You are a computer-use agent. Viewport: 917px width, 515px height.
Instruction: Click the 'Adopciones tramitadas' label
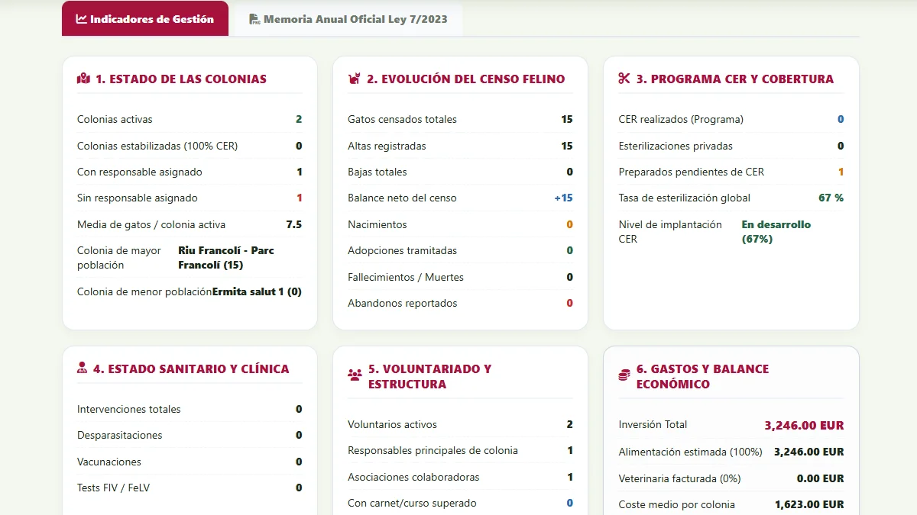point(402,250)
